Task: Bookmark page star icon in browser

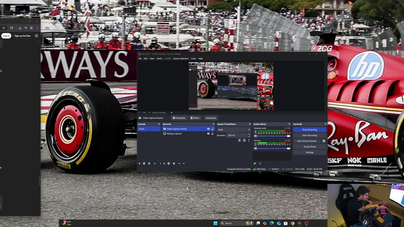Action: (x=4, y=28)
